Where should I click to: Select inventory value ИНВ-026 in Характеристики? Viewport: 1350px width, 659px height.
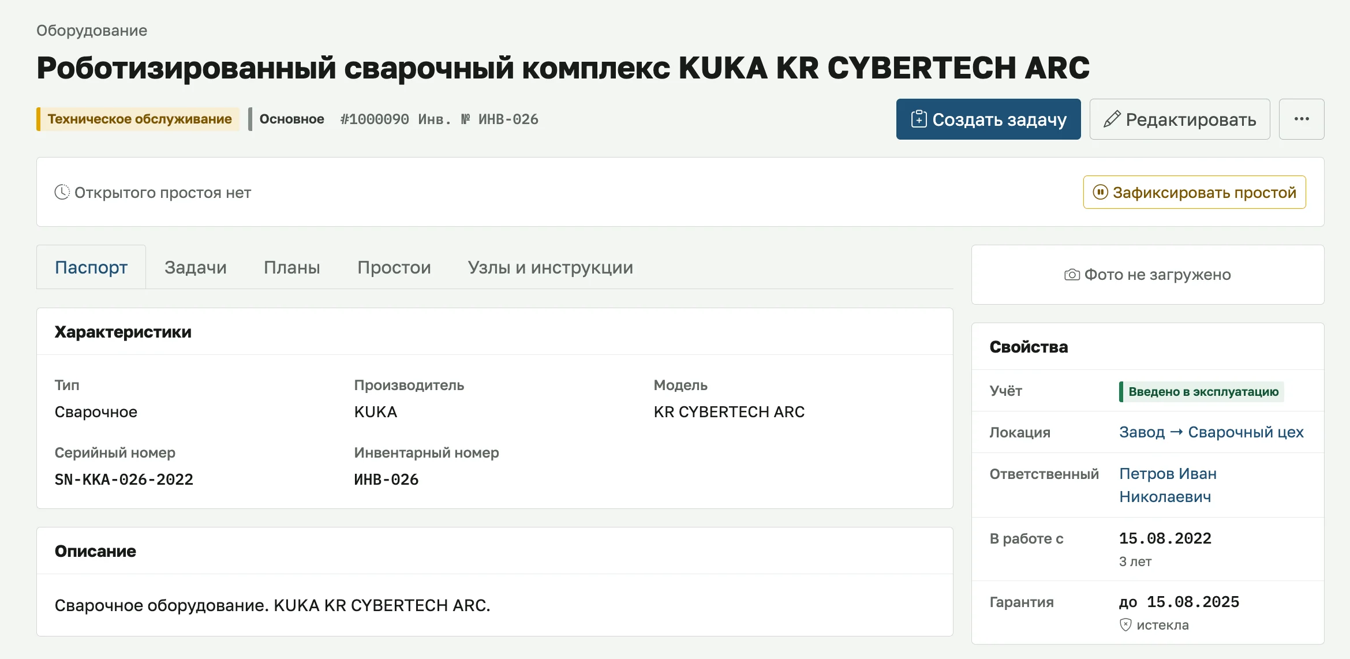(x=386, y=480)
